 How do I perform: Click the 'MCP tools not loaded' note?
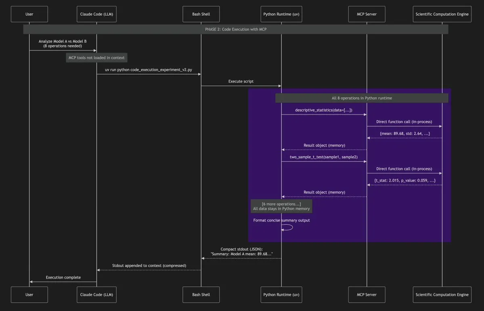pos(96,57)
